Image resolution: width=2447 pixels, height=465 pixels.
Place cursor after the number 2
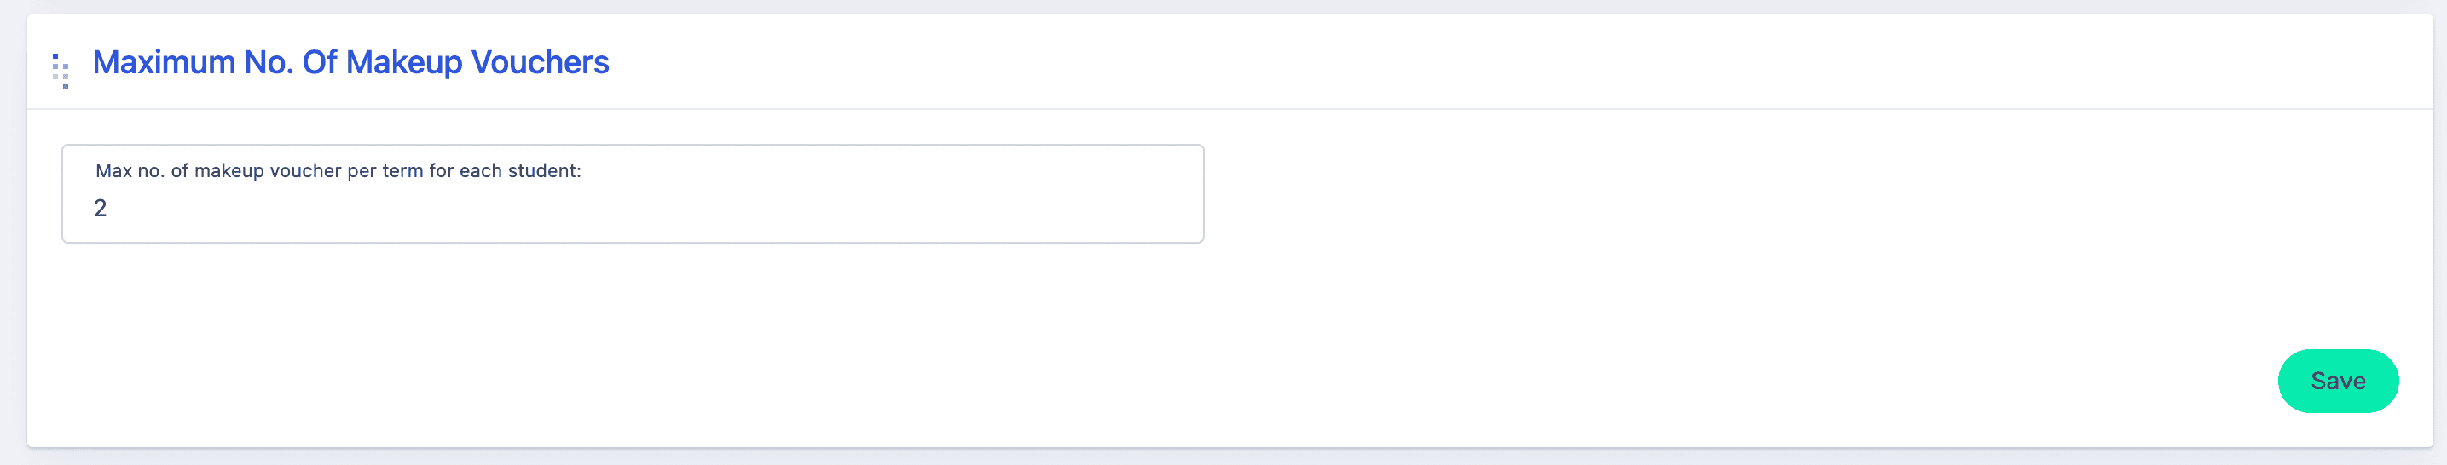click(108, 209)
